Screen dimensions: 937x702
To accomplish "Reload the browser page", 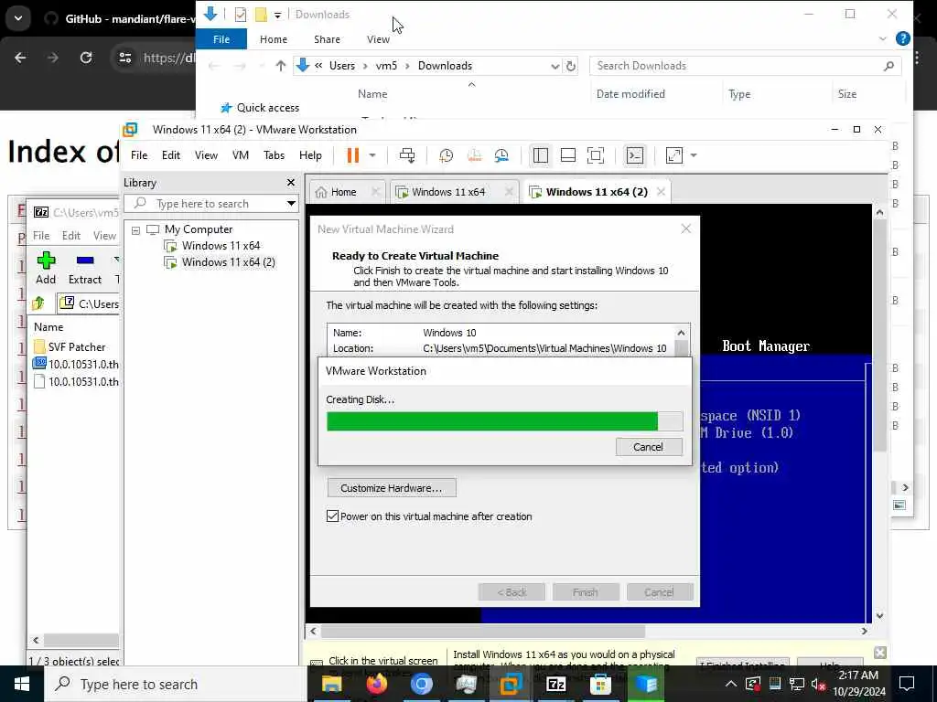I will [x=86, y=58].
